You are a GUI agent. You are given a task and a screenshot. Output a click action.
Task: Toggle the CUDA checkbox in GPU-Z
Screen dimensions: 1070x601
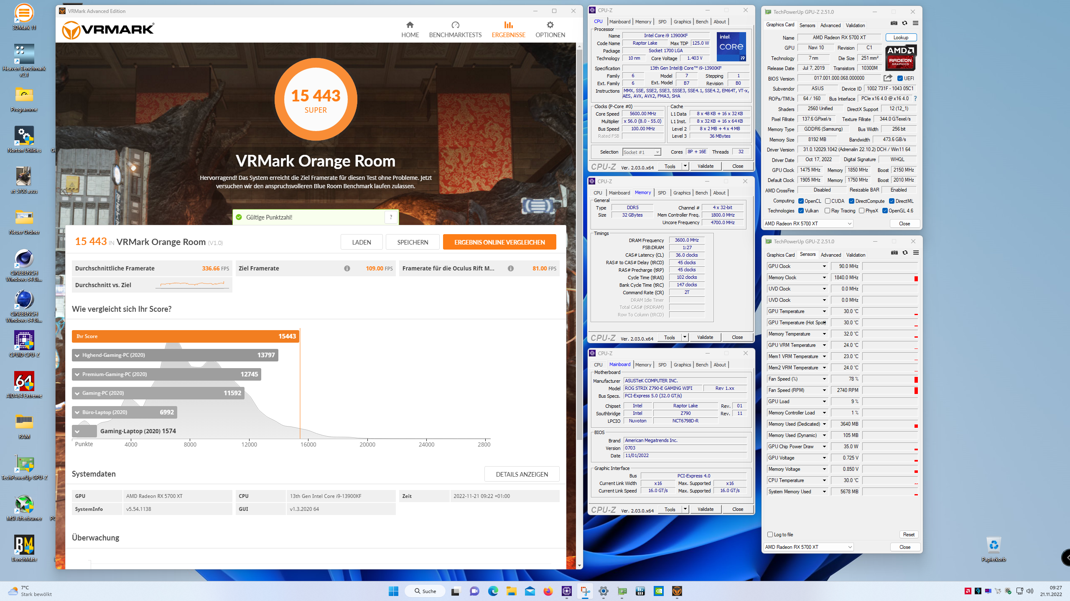(x=828, y=201)
